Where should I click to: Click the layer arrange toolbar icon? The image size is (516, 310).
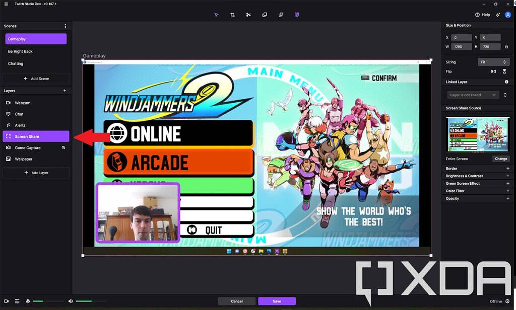coord(281,15)
